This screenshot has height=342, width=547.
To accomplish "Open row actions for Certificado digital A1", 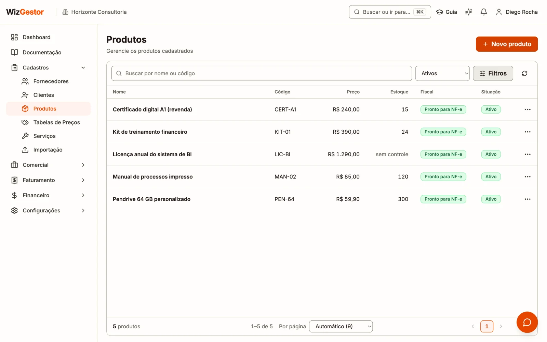I will [528, 109].
